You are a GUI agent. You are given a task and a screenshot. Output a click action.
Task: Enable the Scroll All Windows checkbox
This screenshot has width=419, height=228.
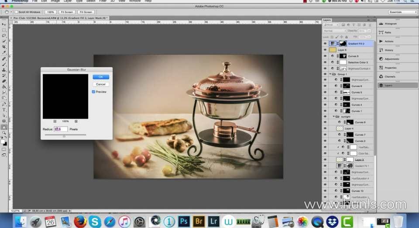coord(16,12)
